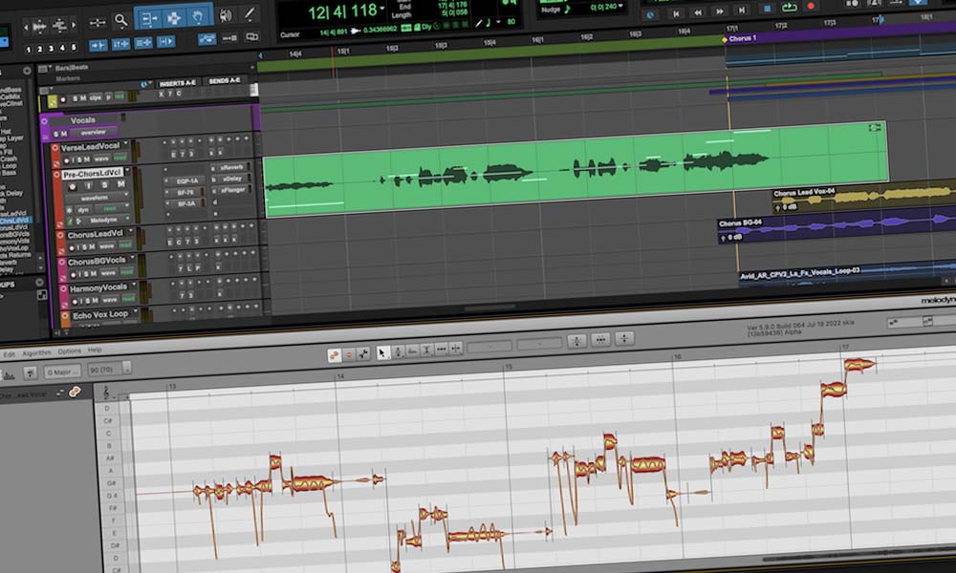Open the main counter format dropdown

[x=382, y=9]
